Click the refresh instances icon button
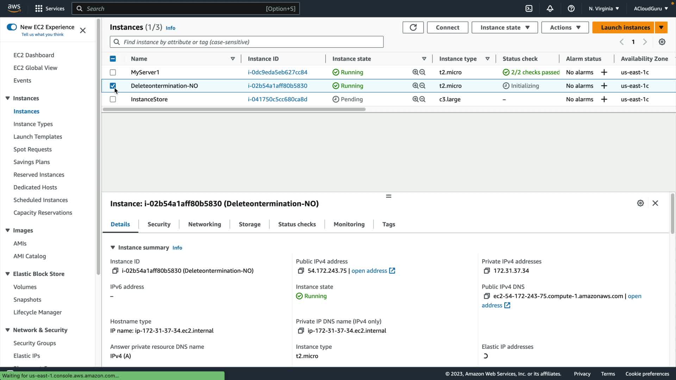 pos(413,27)
